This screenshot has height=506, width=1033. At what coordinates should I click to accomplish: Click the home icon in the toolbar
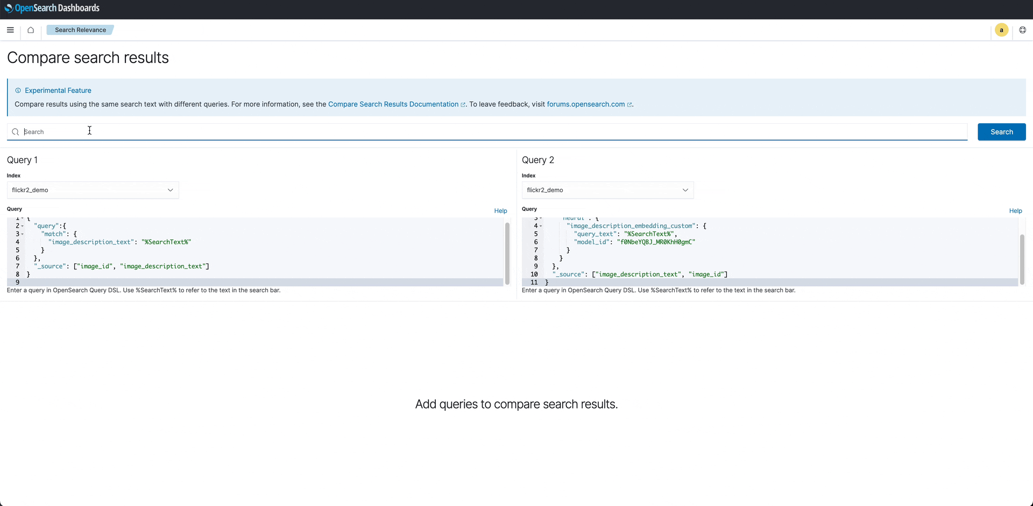(30, 30)
